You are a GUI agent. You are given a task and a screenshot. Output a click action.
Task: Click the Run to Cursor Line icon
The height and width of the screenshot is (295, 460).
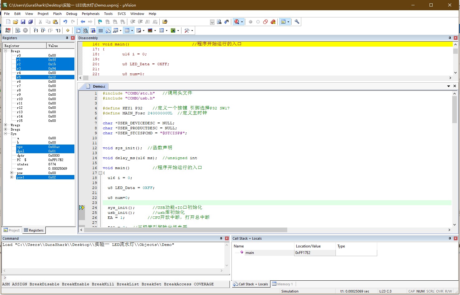pos(58,30)
